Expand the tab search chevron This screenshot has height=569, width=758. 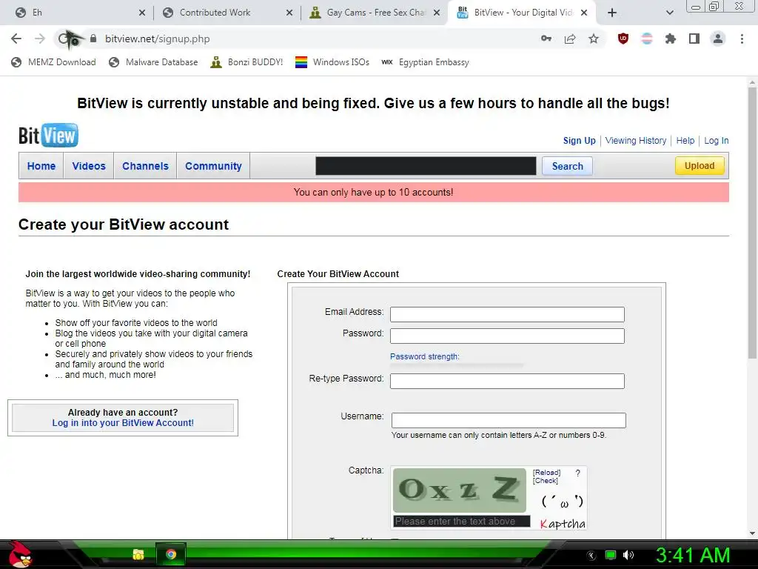669,13
